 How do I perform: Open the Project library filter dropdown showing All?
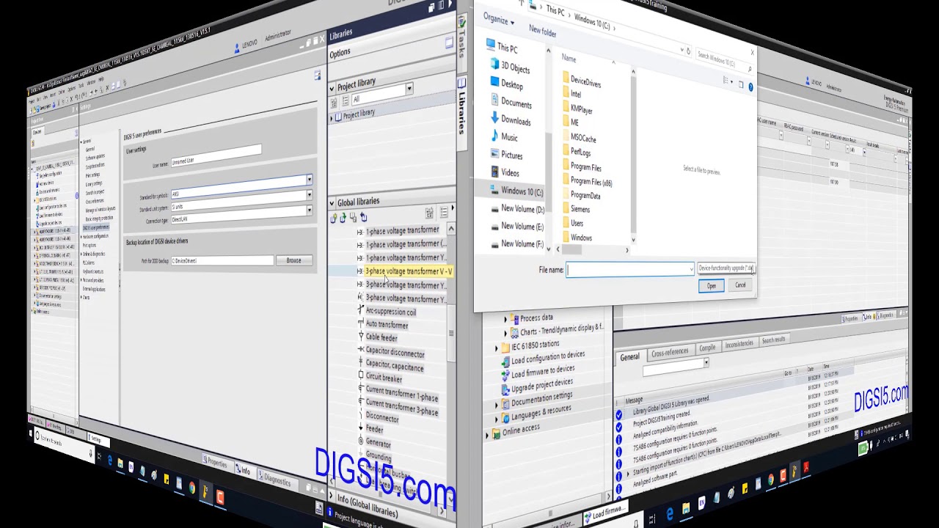pyautogui.click(x=409, y=89)
